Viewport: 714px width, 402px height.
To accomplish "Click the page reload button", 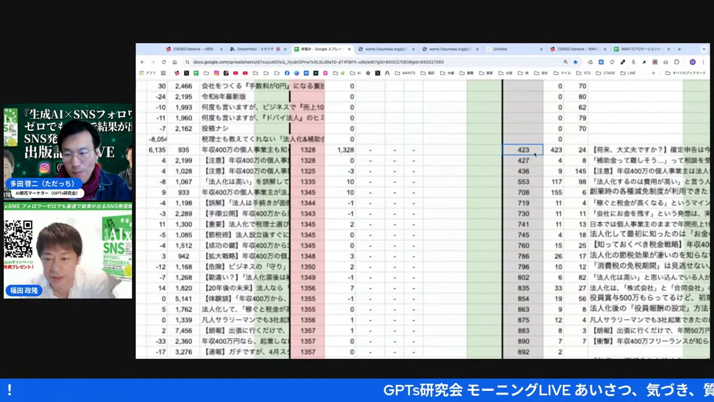I will (x=163, y=62).
